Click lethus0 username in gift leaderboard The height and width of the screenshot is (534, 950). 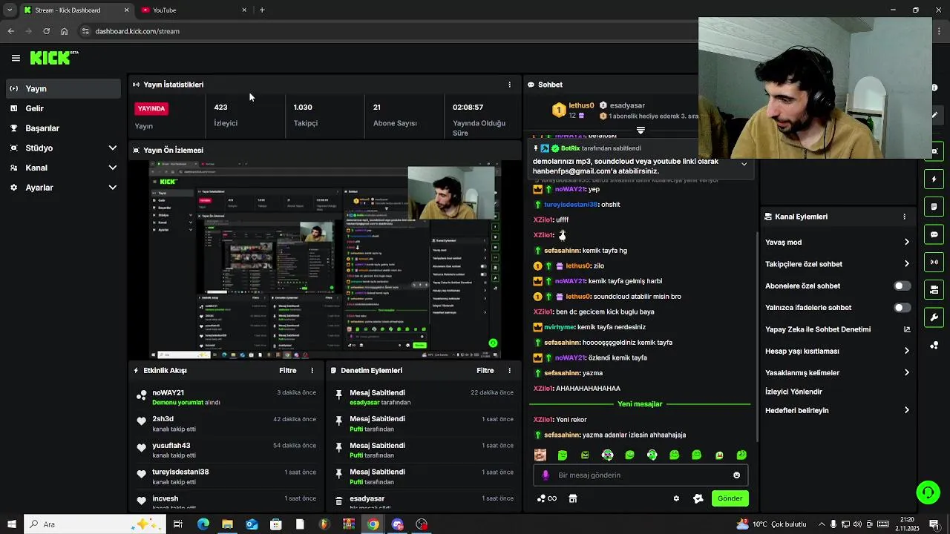(x=581, y=105)
